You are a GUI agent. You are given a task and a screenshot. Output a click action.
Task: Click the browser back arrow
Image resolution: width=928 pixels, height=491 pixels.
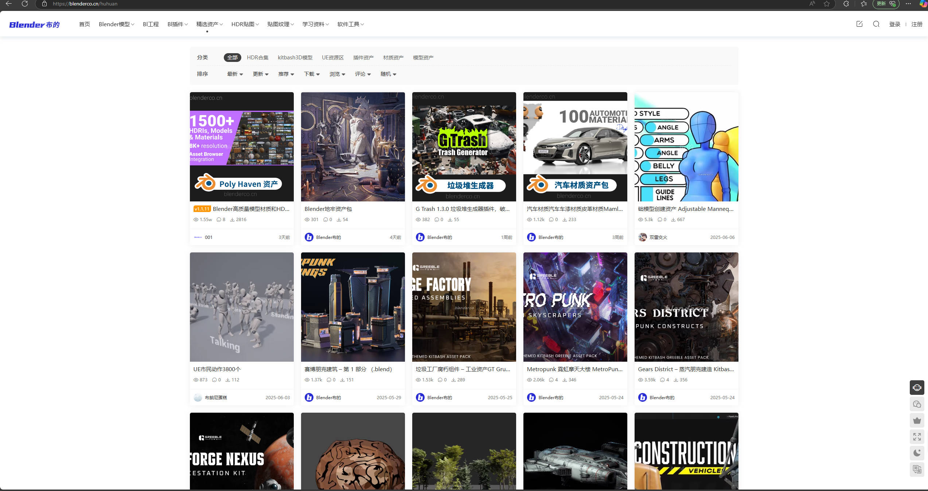tap(9, 4)
